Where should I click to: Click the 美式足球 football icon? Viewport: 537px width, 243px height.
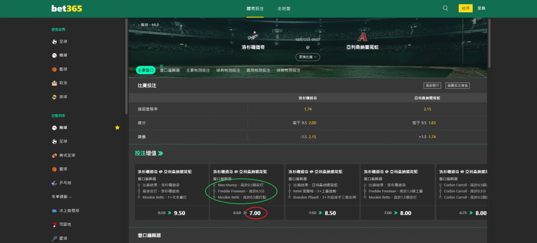54,155
